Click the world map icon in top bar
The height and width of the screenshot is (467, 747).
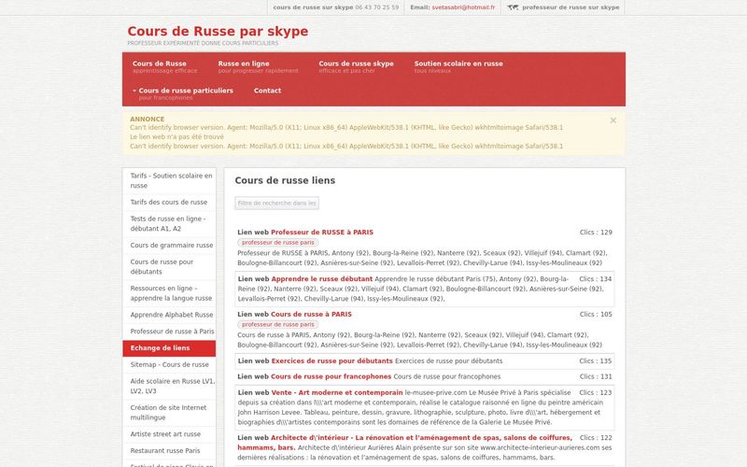coord(513,7)
